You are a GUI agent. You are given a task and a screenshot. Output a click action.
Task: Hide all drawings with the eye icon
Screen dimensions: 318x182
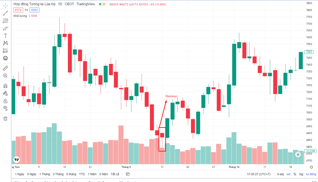pos(5,108)
